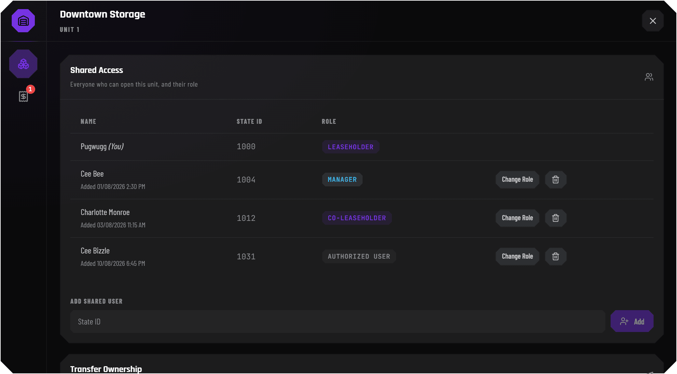Delete Charlotte Monroe's access via trash icon
Screen dimensions: 677x374
coord(556,218)
